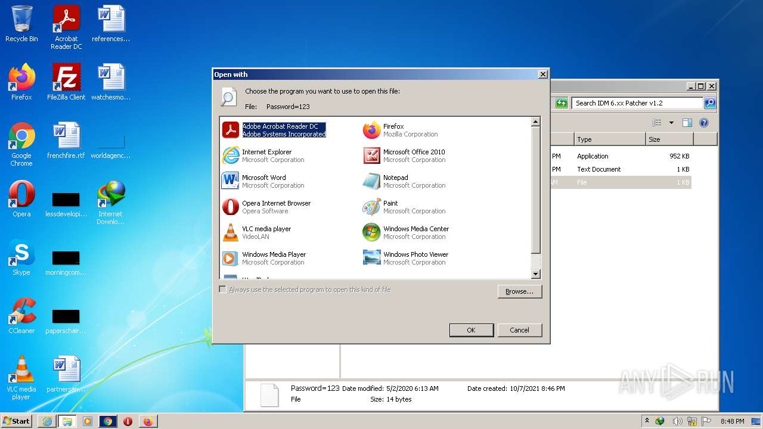Open the Start menu
The image size is (763, 429).
(x=16, y=421)
